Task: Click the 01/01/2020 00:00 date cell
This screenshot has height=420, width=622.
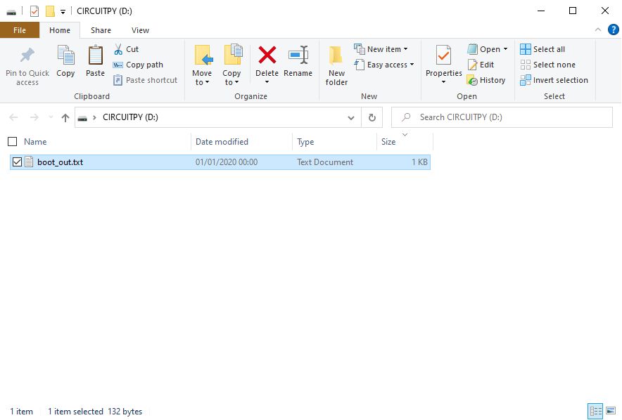Action: click(x=227, y=162)
